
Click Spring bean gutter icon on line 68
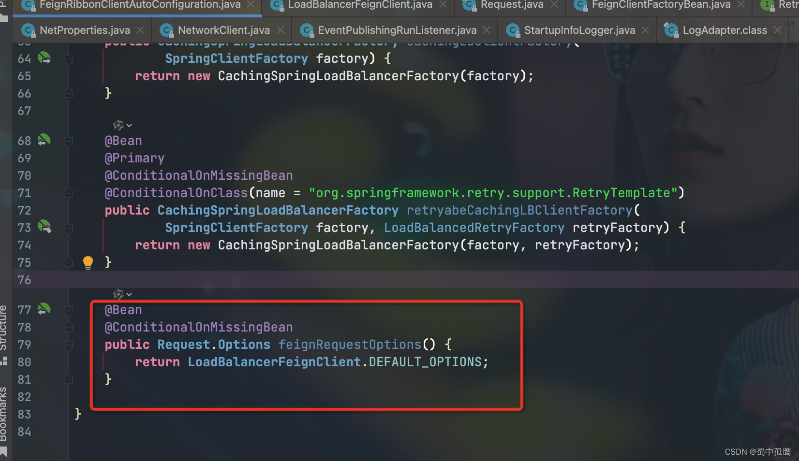(44, 140)
